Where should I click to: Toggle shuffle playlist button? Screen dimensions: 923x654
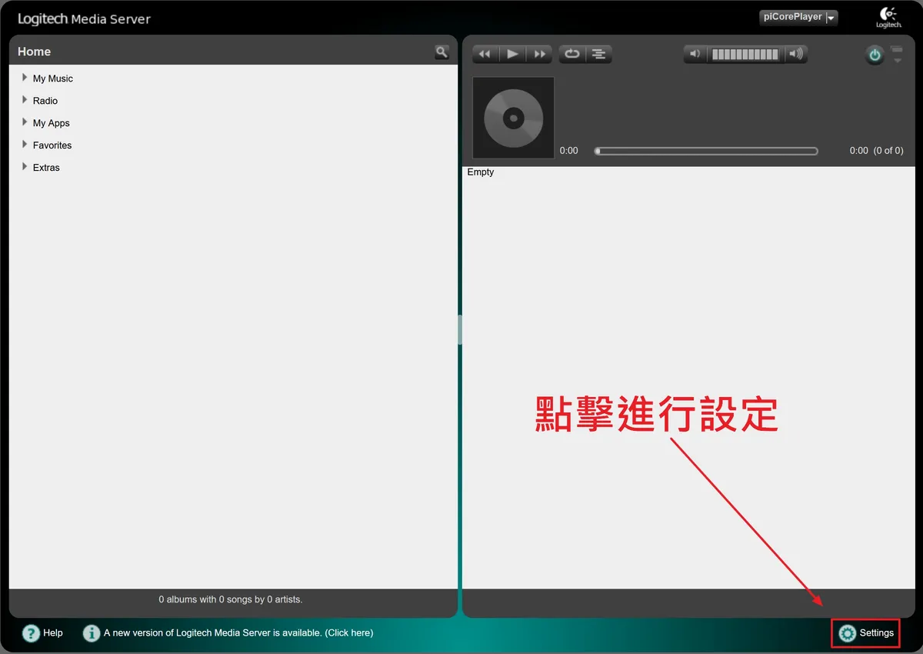(x=598, y=54)
